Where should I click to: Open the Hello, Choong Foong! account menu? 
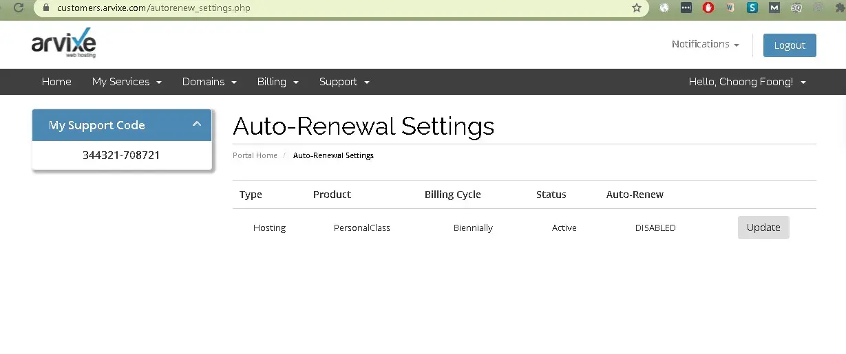[747, 82]
